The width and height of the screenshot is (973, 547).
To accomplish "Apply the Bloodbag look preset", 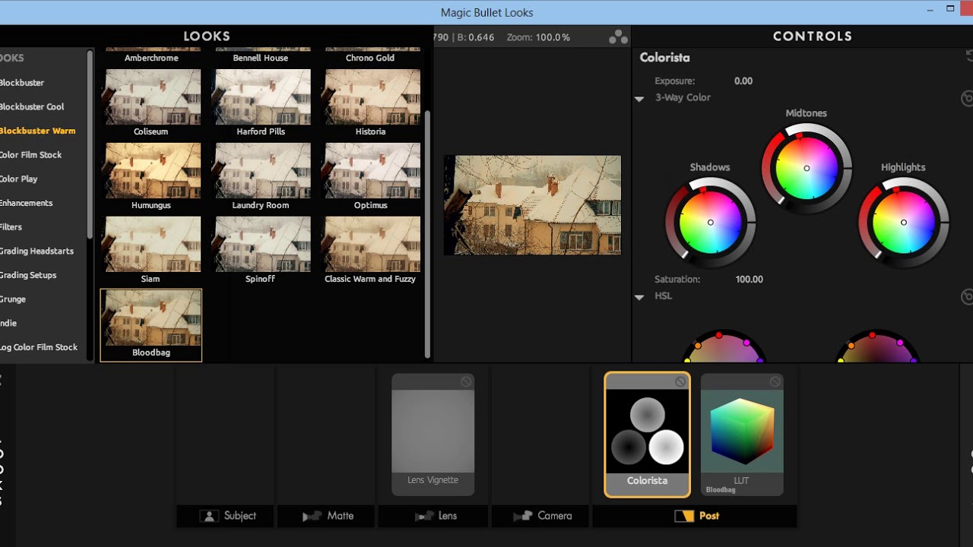I will (x=151, y=325).
